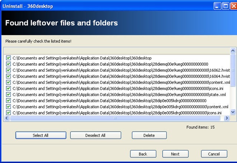This screenshot has width=237, height=163.
Task: Uncheck the folder row ending 28dip0e005kdrg000000000000
Action: pos(8,101)
